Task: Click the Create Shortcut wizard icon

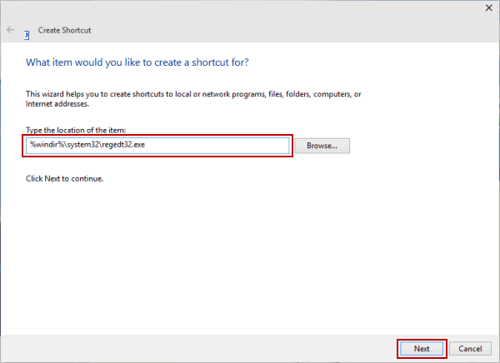Action: click(x=27, y=35)
